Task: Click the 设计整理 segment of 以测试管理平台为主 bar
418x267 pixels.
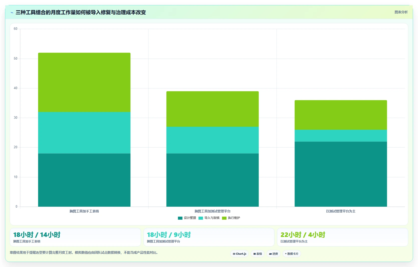Action: point(341,174)
